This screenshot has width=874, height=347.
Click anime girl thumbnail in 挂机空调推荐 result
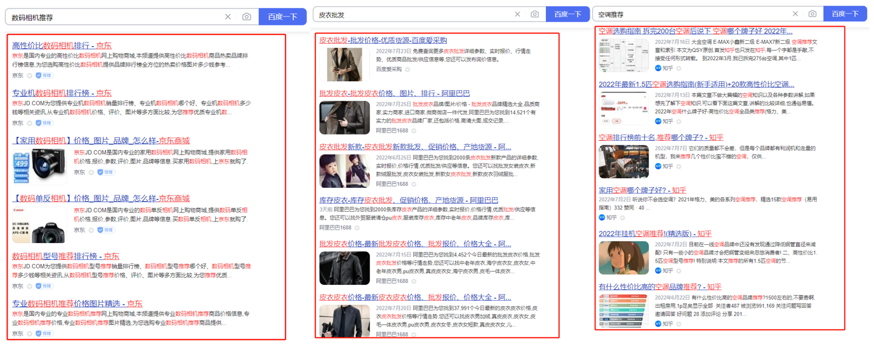[624, 258]
